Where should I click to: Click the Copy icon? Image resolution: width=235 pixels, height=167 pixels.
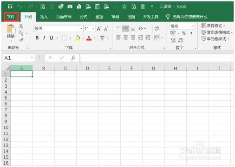(21, 33)
